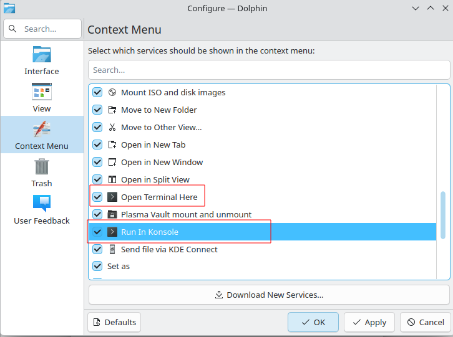Toggle Move to Other View checkbox

[97, 127]
